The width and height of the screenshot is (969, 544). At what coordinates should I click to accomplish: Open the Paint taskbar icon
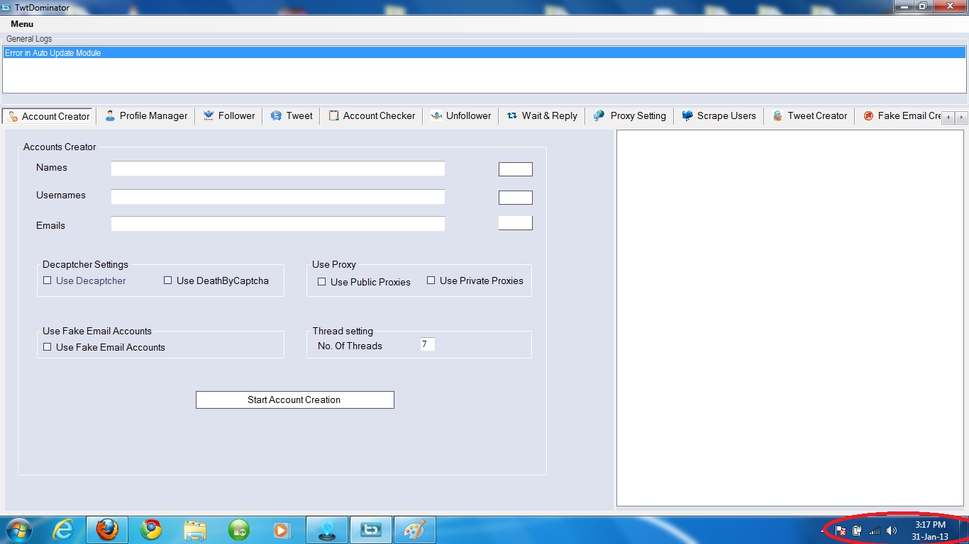(x=415, y=530)
